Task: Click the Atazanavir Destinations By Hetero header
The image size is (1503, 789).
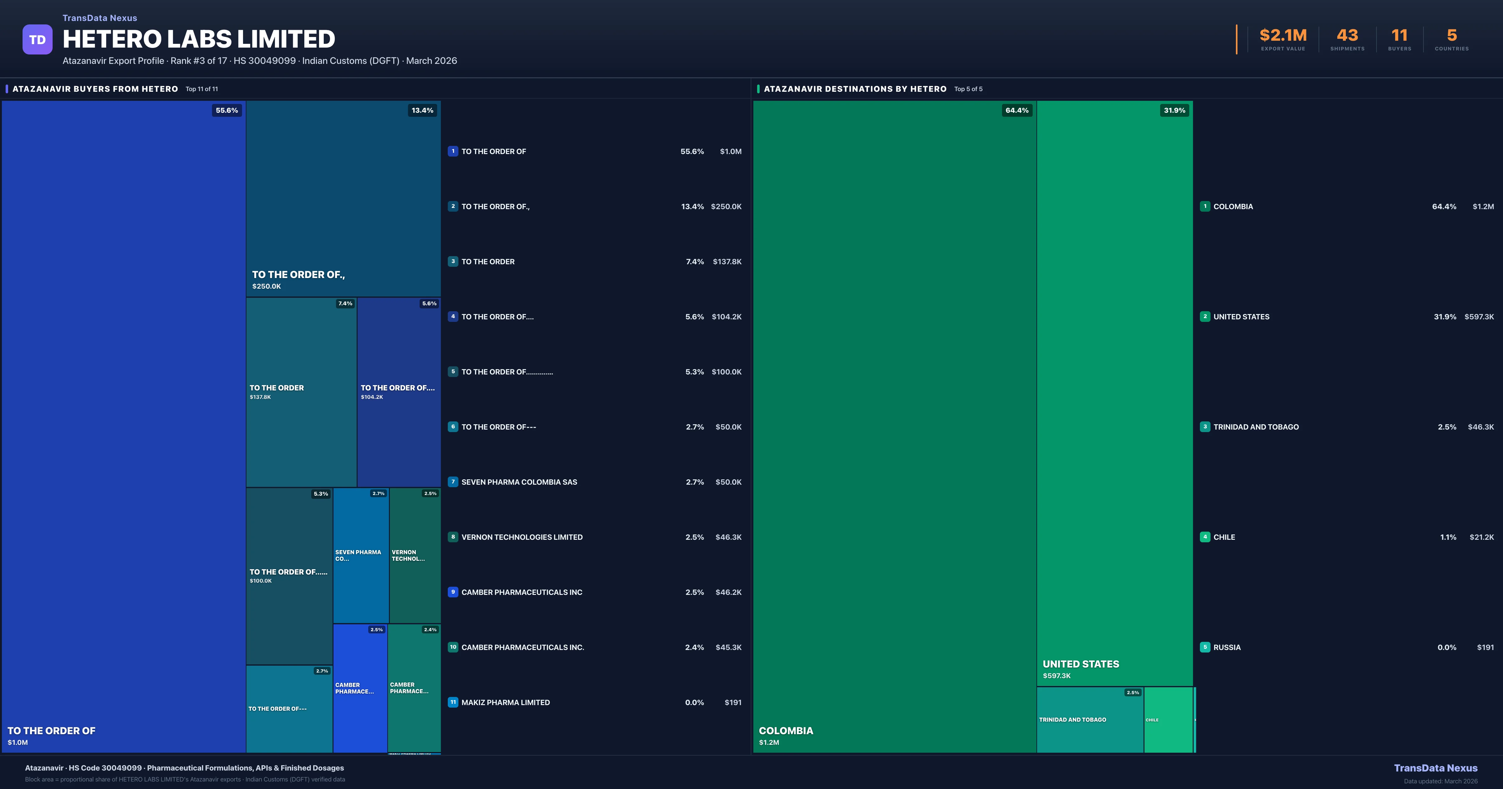Action: point(855,89)
